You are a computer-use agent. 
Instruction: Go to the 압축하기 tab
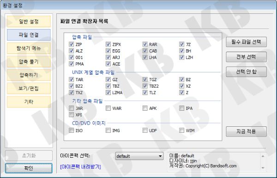(x=29, y=75)
